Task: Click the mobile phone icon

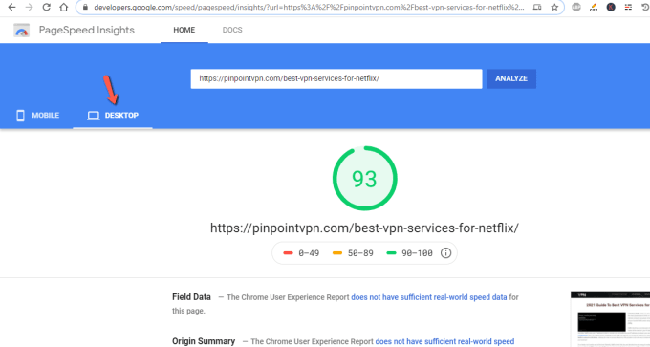Action: [x=20, y=116]
